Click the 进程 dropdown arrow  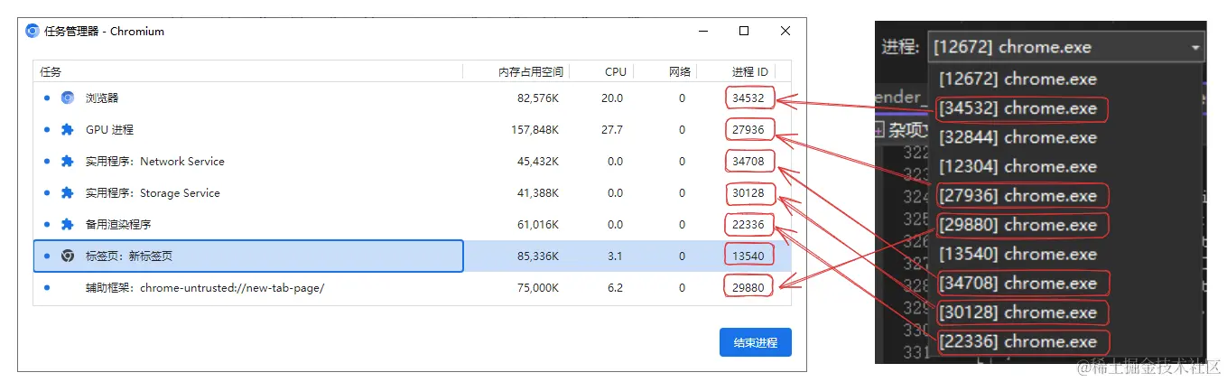point(1195,47)
